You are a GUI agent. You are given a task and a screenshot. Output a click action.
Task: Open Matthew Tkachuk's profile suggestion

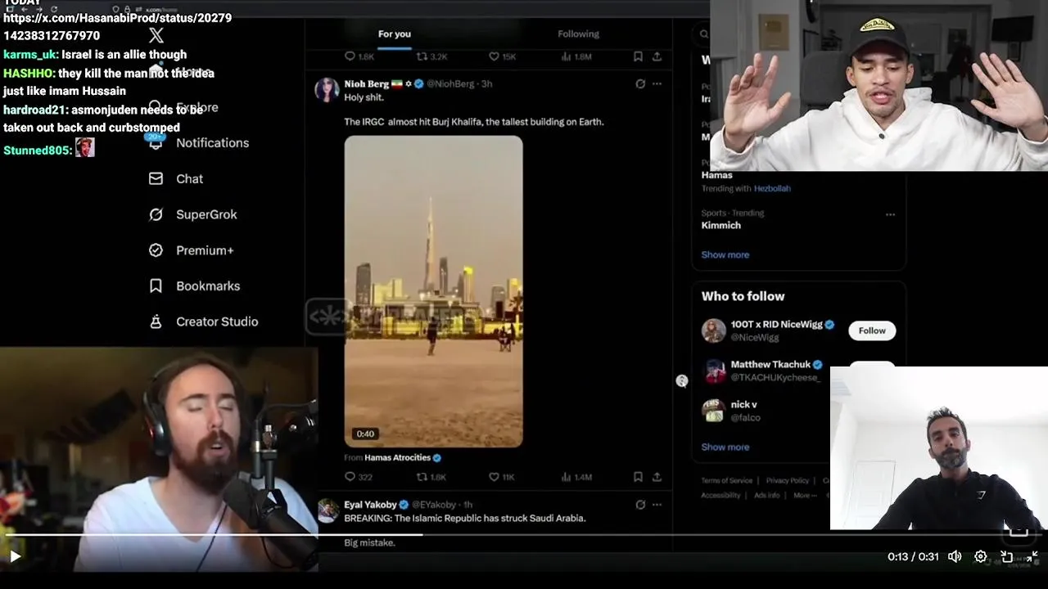coord(770,365)
